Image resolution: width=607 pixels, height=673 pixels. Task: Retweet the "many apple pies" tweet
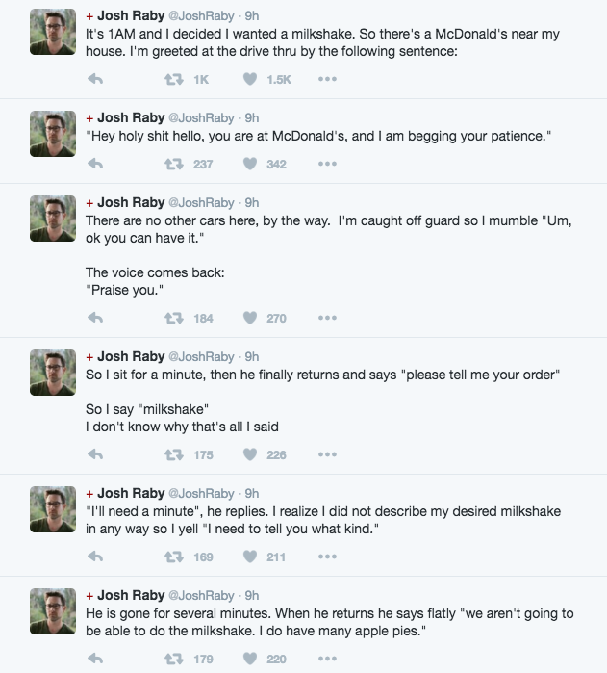click(x=174, y=659)
